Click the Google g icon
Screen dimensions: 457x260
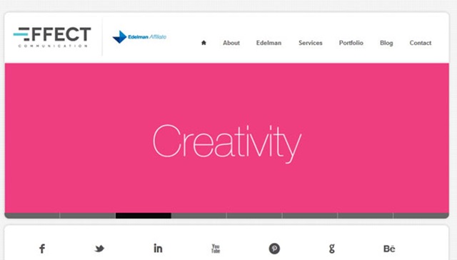(332, 249)
